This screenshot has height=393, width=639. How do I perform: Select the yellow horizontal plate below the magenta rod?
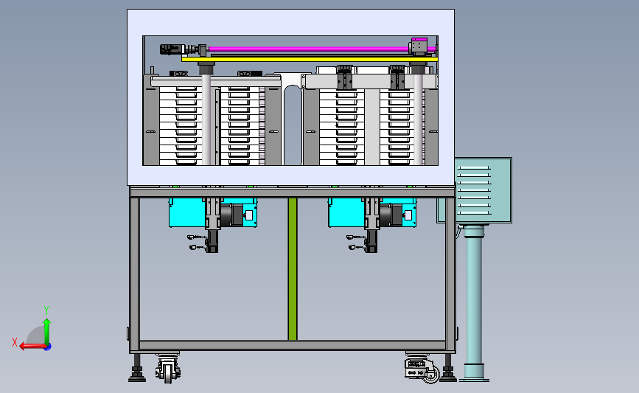[310, 60]
